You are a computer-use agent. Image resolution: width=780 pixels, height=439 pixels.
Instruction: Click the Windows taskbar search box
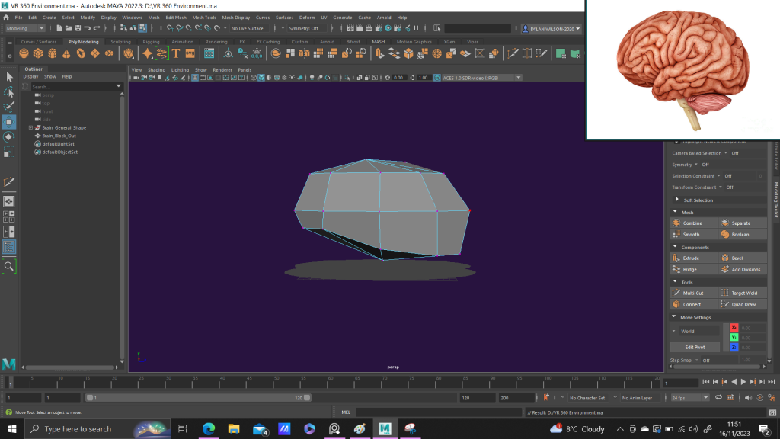coord(76,429)
